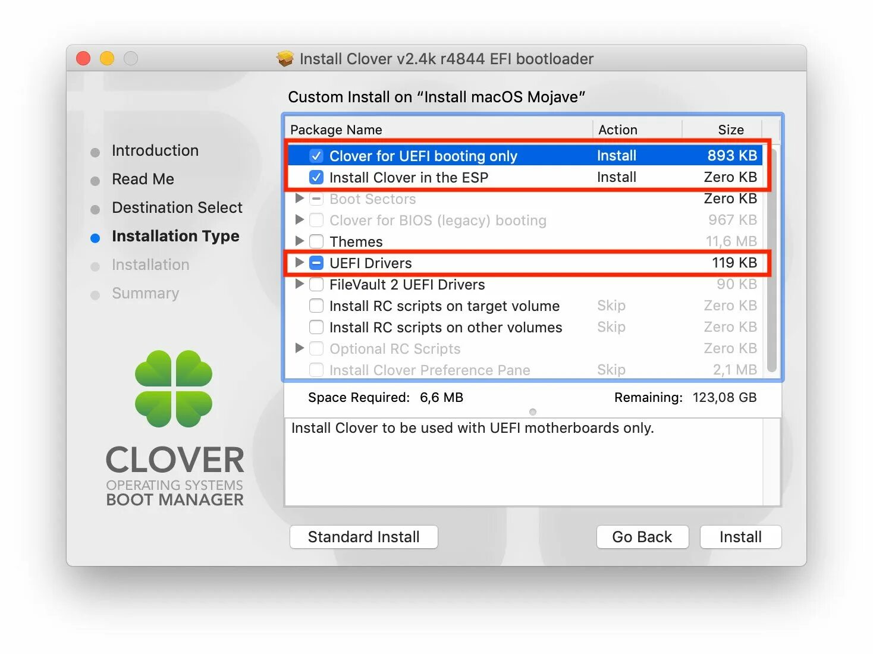Uncheck Clover for UEFI booting only

[316, 156]
